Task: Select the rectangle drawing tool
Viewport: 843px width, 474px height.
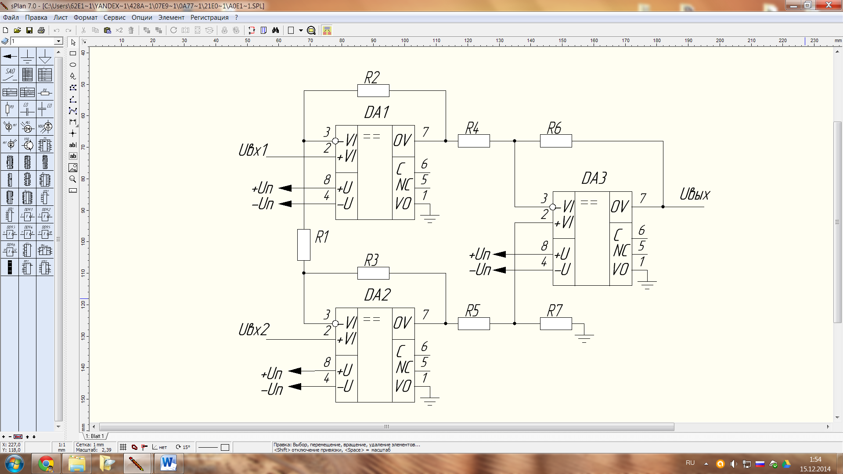Action: click(x=73, y=54)
